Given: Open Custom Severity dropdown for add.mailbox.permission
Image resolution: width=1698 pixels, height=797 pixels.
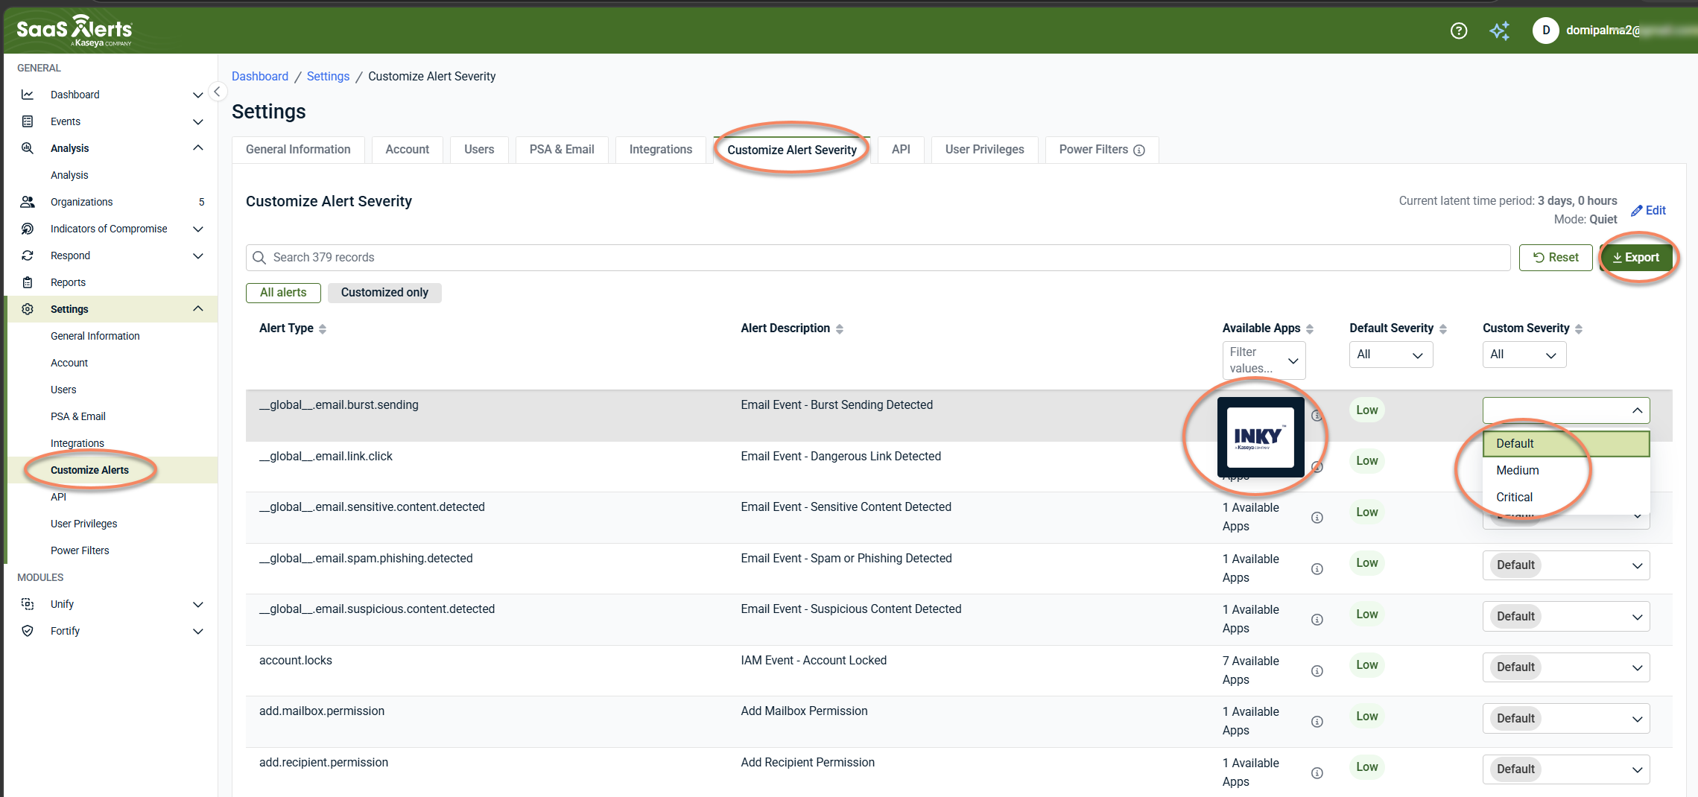Looking at the screenshot, I should [x=1566, y=719].
